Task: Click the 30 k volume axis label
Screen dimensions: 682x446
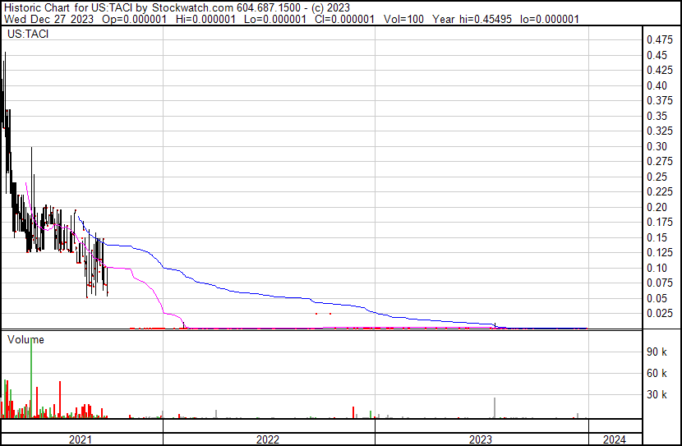Action: [657, 394]
